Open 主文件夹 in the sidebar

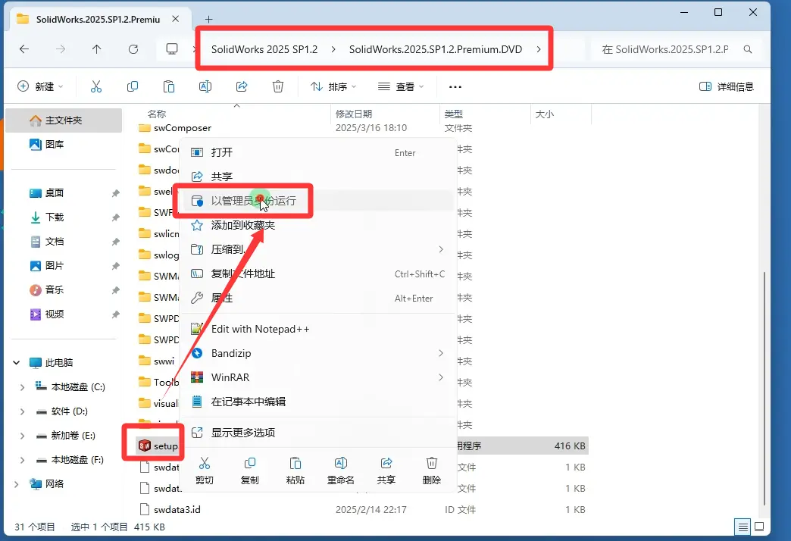coord(64,120)
